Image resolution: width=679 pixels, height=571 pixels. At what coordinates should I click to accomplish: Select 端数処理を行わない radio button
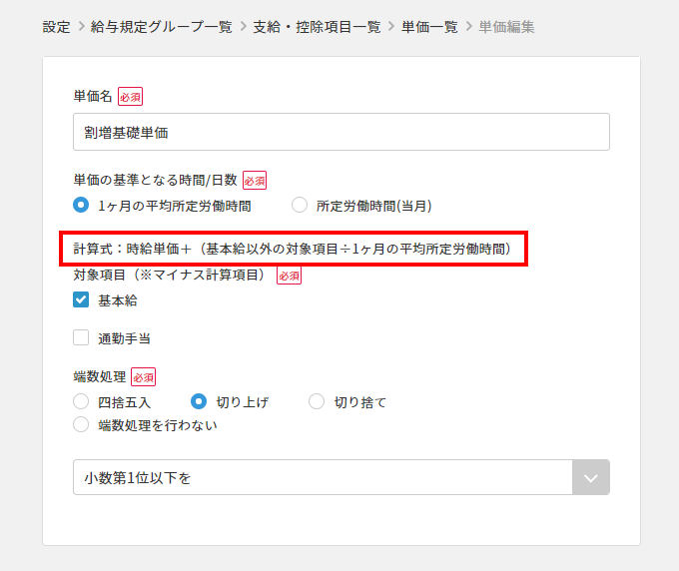pos(82,425)
